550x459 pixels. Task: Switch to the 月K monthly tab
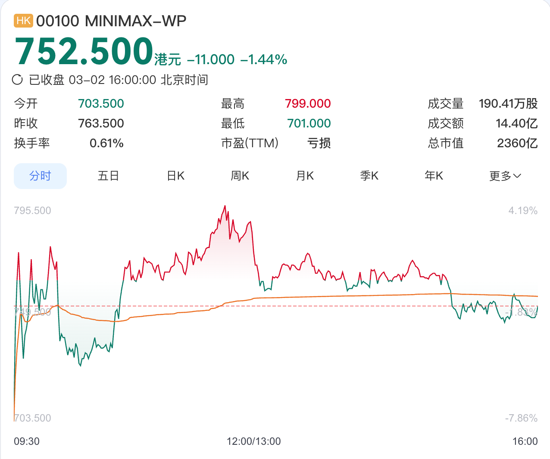point(305,176)
